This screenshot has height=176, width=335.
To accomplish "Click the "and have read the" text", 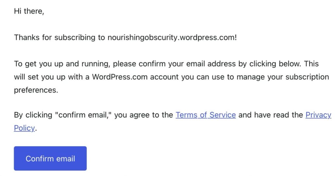I will 271,115.
